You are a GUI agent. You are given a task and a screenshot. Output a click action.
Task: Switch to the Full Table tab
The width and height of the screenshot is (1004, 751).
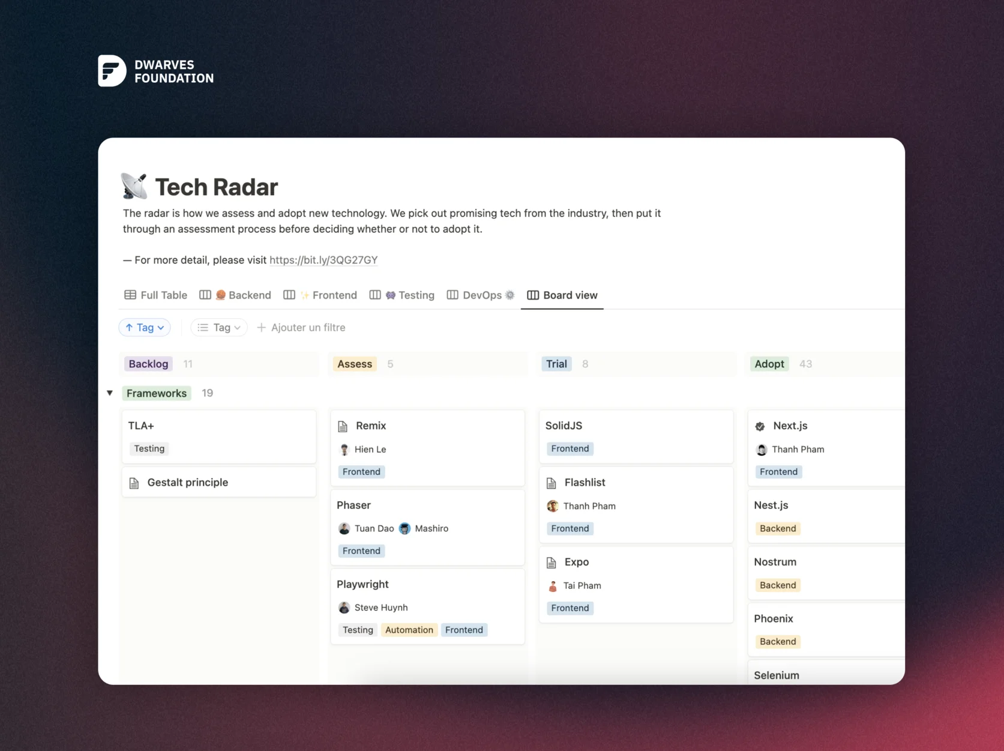(x=156, y=295)
